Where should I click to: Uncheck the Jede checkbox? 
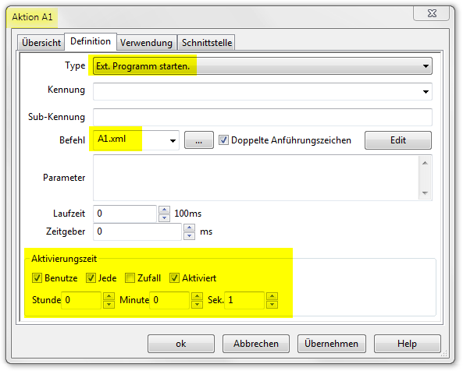(x=91, y=278)
